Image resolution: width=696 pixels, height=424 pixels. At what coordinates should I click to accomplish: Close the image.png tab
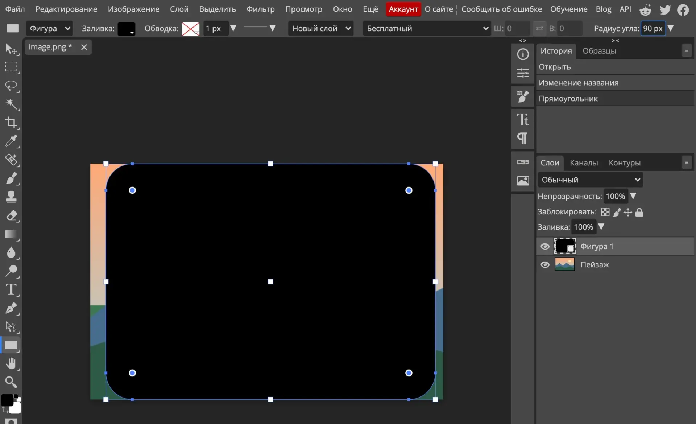(x=84, y=47)
